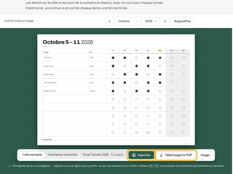Click the left arrow key hint
233x174 pixels.
[151, 166]
